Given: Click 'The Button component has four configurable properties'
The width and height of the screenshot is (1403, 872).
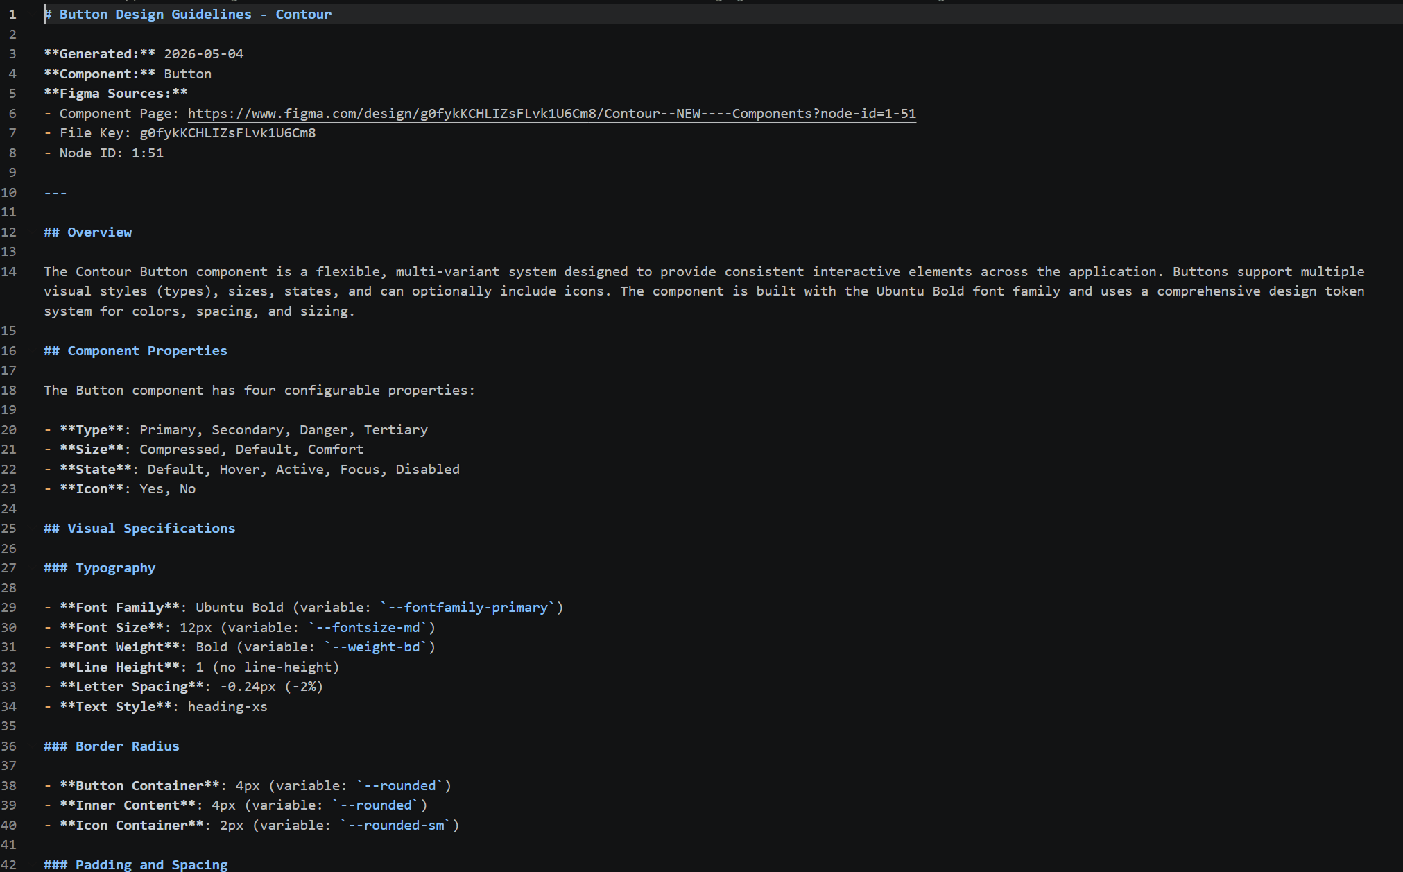Looking at the screenshot, I should tap(259, 391).
